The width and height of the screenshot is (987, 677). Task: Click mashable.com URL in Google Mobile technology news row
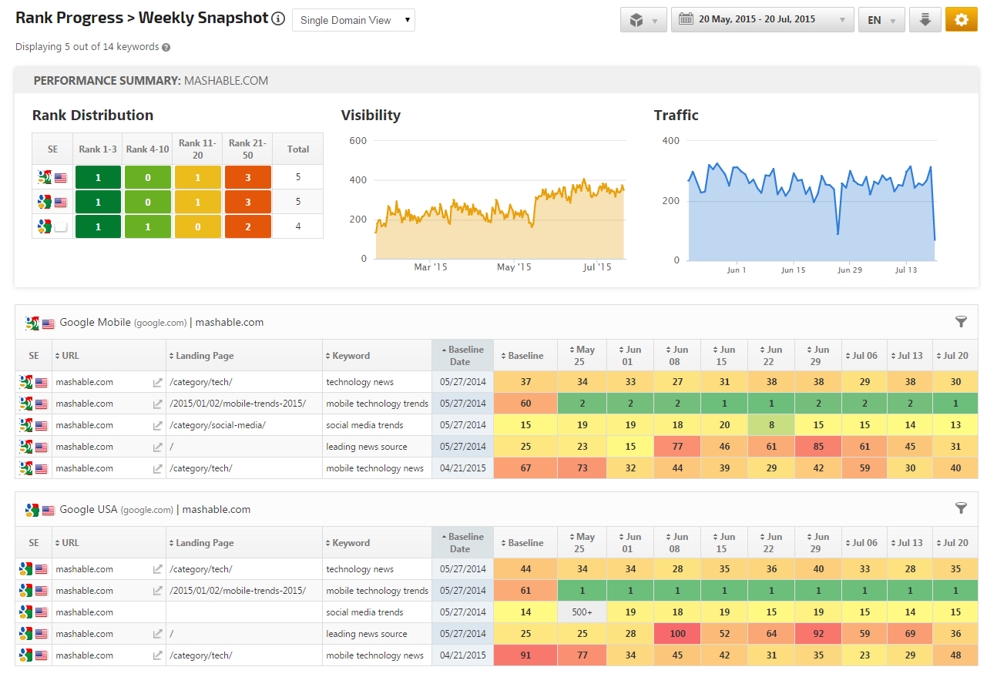[x=85, y=382]
